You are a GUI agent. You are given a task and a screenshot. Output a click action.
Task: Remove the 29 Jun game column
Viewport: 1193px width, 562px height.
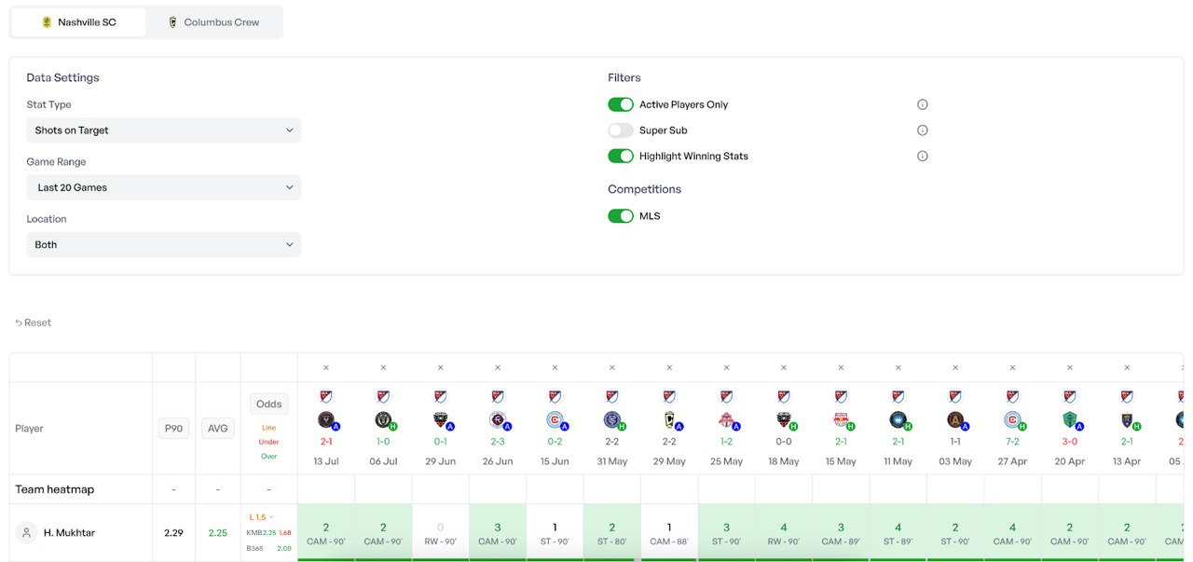click(441, 367)
